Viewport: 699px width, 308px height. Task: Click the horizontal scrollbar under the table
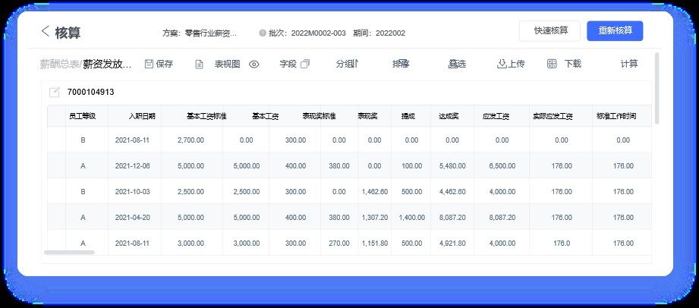tap(69, 252)
